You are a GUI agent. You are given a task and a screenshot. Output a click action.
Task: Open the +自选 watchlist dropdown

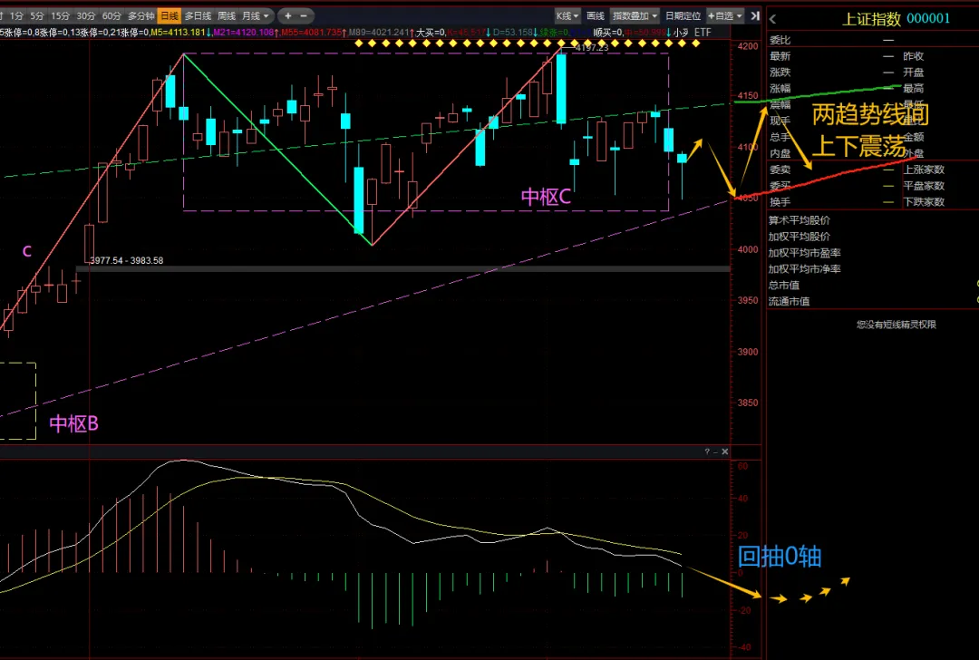click(x=725, y=15)
